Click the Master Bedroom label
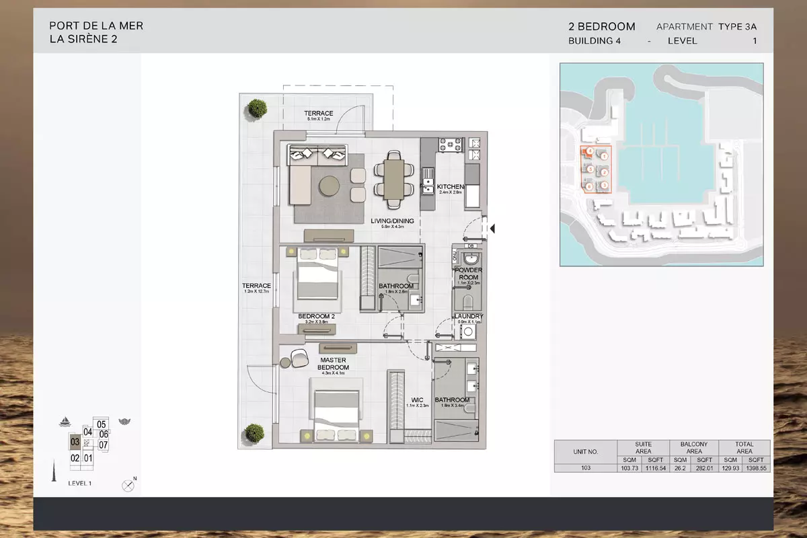 point(333,364)
